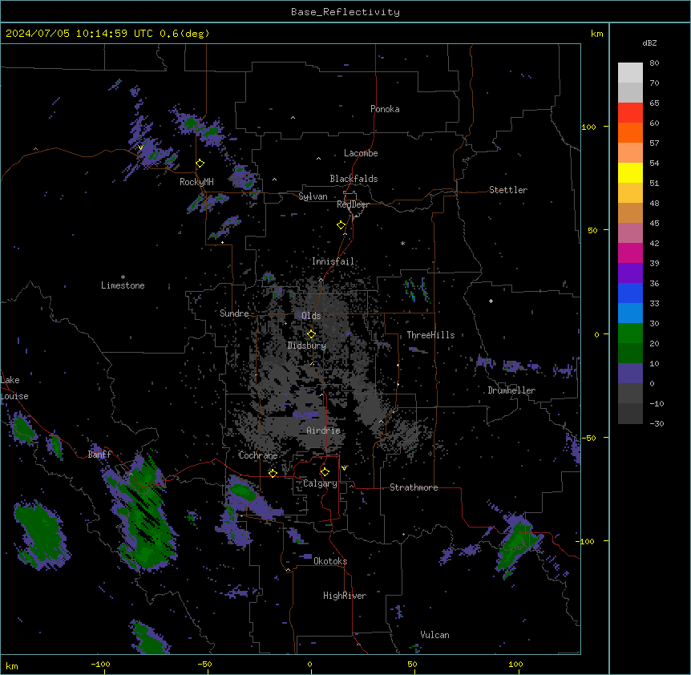Click the Sylvan label on map
The image size is (691, 675).
pyautogui.click(x=313, y=196)
